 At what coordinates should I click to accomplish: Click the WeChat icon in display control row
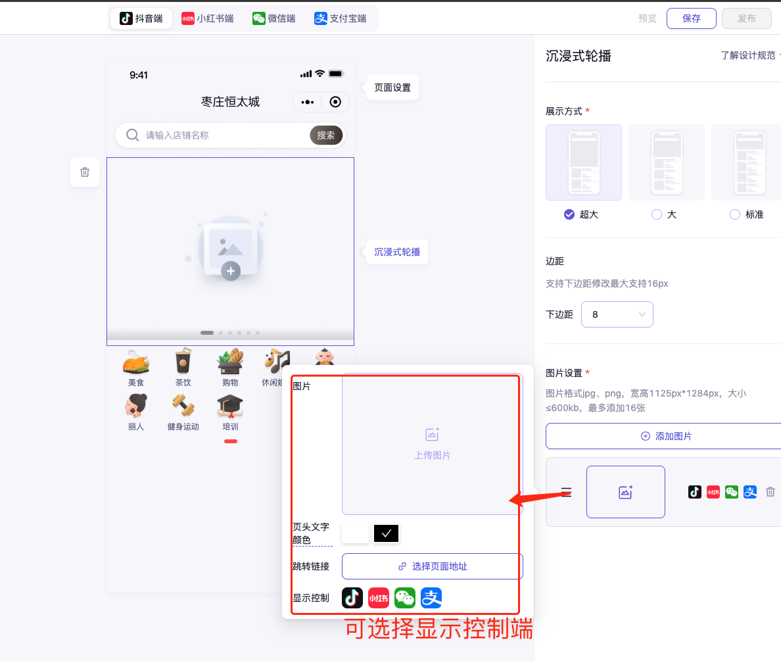coord(405,598)
